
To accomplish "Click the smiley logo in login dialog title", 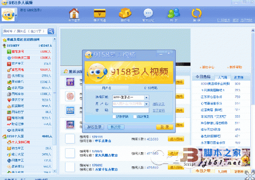I will [x=89, y=55].
